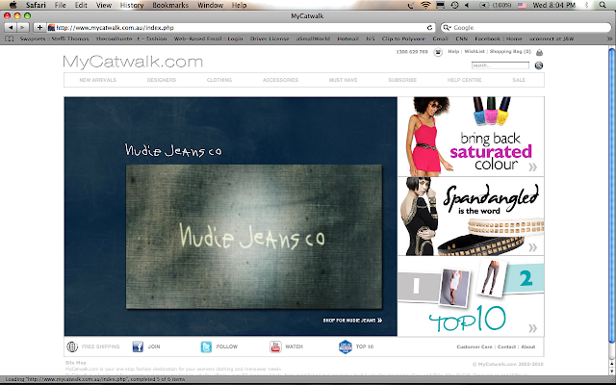The image size is (616, 385).
Task: Click the site favicon in the address bar
Action: (x=51, y=28)
